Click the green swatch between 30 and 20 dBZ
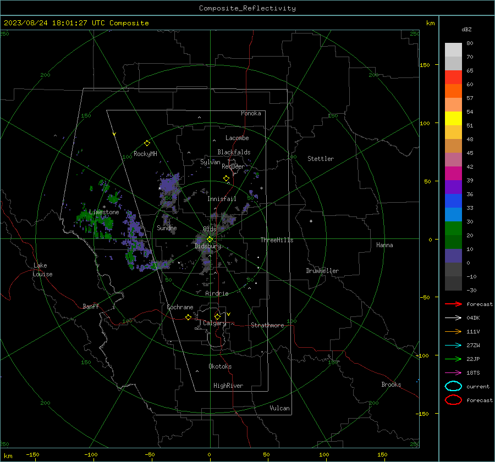This screenshot has height=462, width=495. (453, 229)
